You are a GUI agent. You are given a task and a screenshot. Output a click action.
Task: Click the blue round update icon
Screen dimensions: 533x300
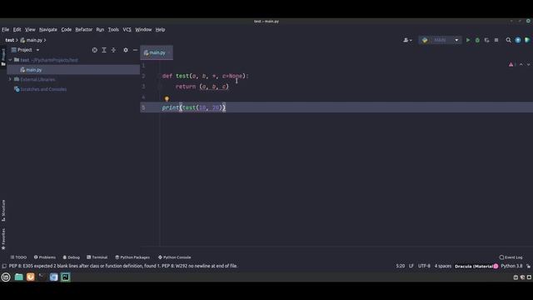(518, 40)
